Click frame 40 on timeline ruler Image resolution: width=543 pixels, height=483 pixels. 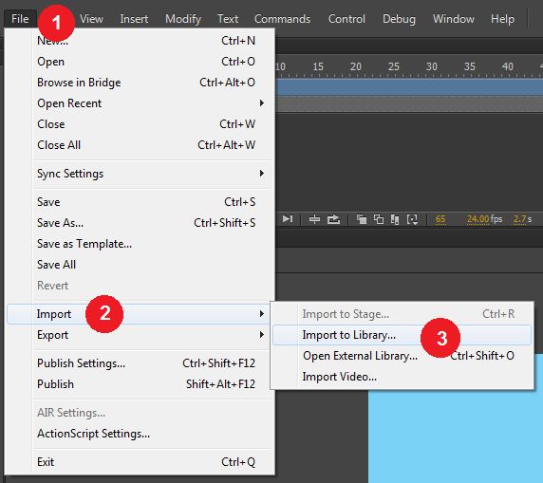pos(507,66)
